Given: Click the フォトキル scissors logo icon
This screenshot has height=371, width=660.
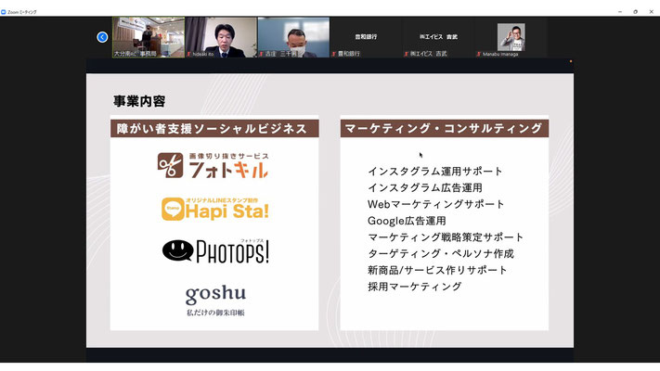Looking at the screenshot, I should coord(170,165).
